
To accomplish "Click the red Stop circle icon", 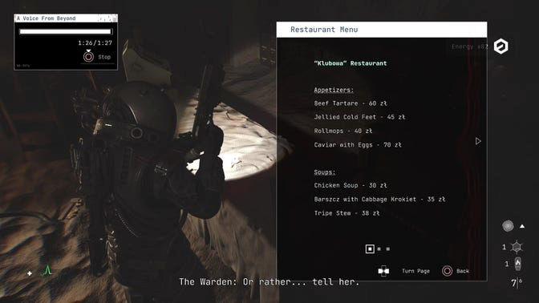I will 88,56.
